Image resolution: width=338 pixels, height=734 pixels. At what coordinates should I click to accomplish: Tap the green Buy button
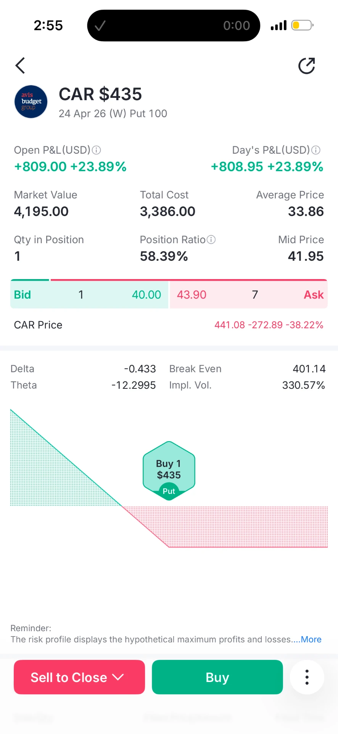(x=217, y=677)
